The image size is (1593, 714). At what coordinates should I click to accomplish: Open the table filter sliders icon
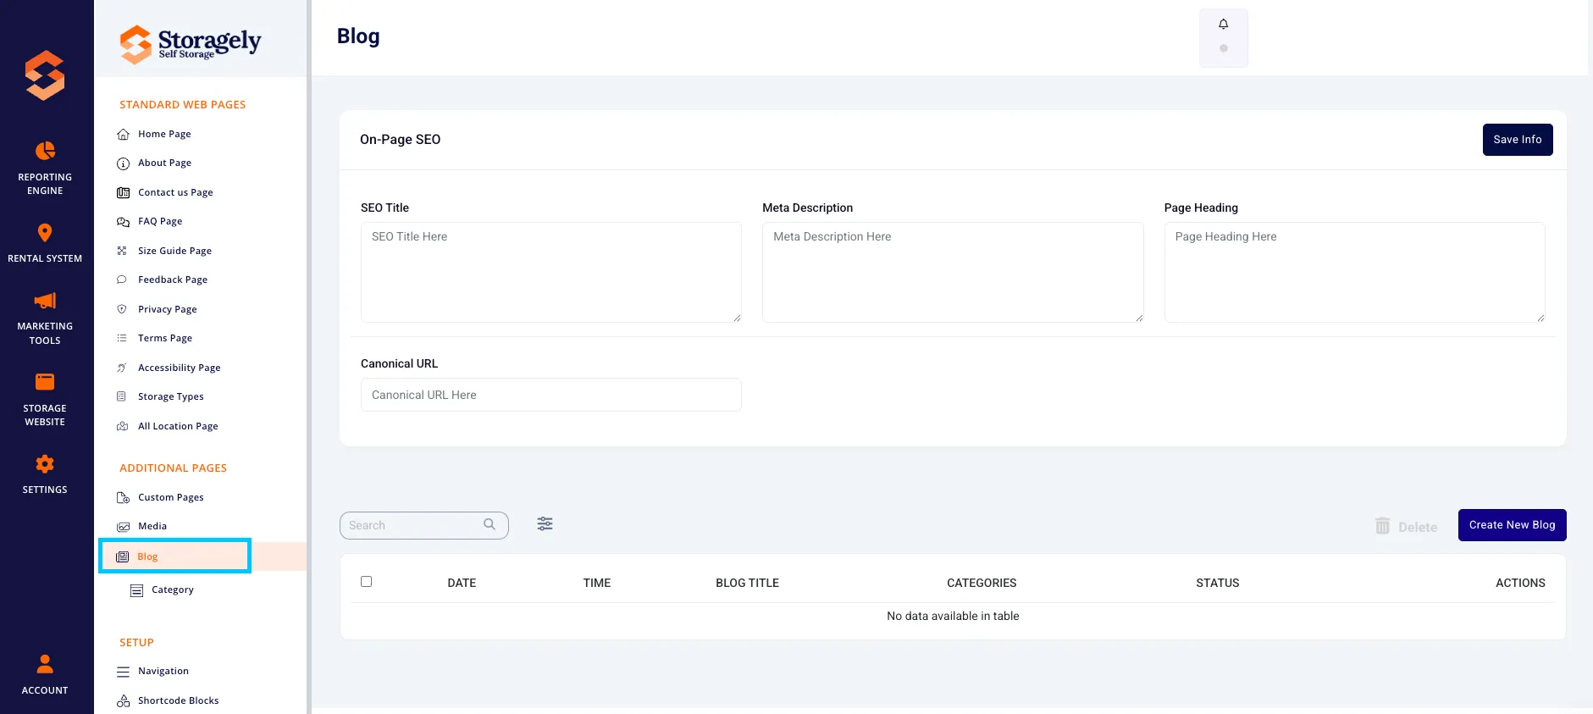[545, 524]
